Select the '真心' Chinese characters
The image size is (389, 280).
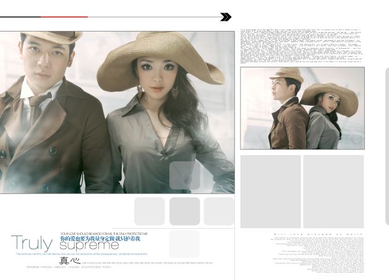point(70,261)
